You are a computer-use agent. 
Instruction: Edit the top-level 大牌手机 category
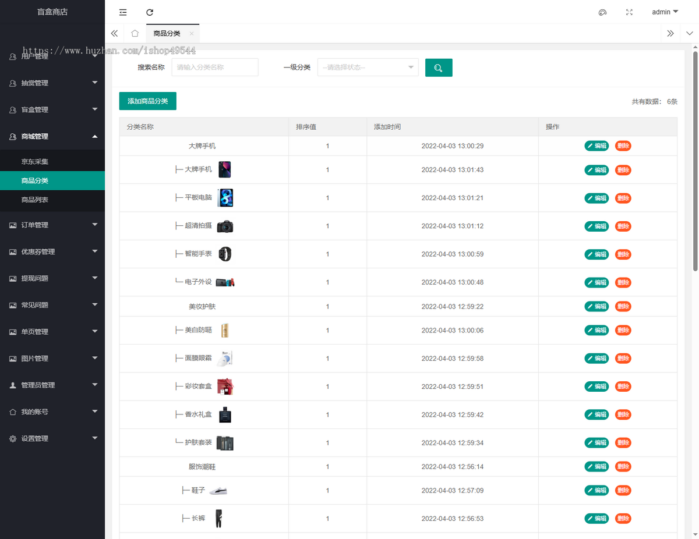(x=596, y=146)
